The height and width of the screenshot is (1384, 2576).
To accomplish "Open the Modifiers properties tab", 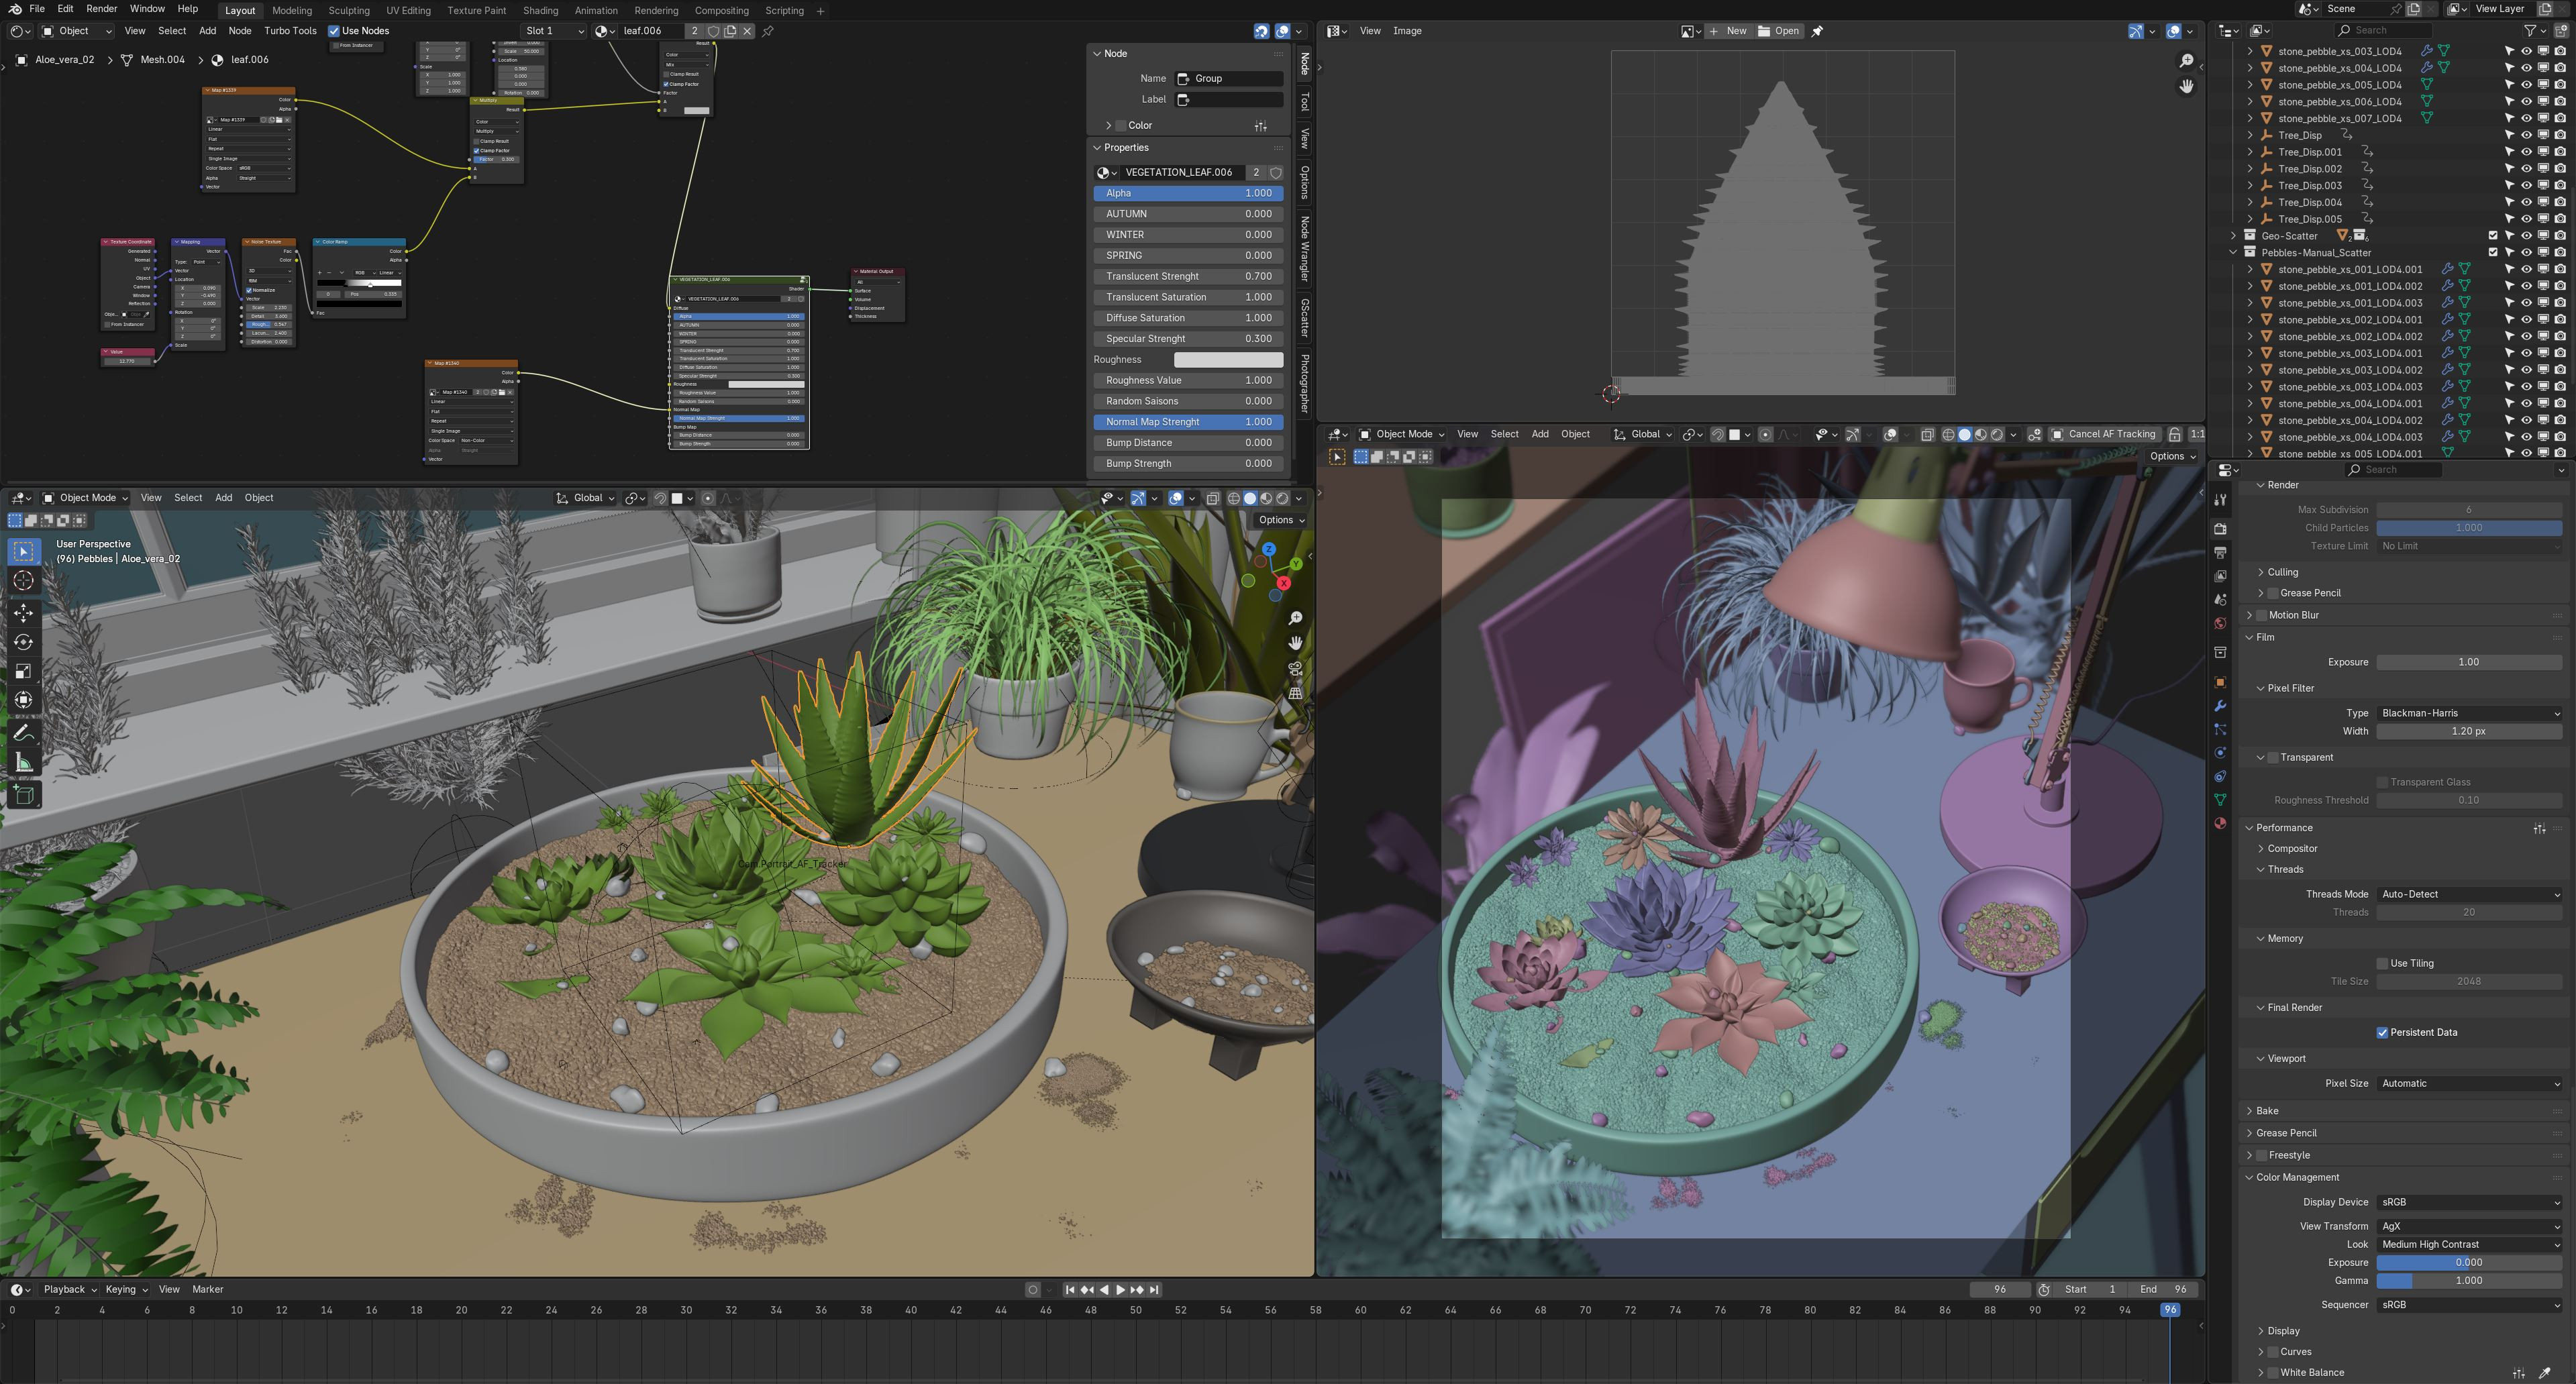I will click(2220, 705).
